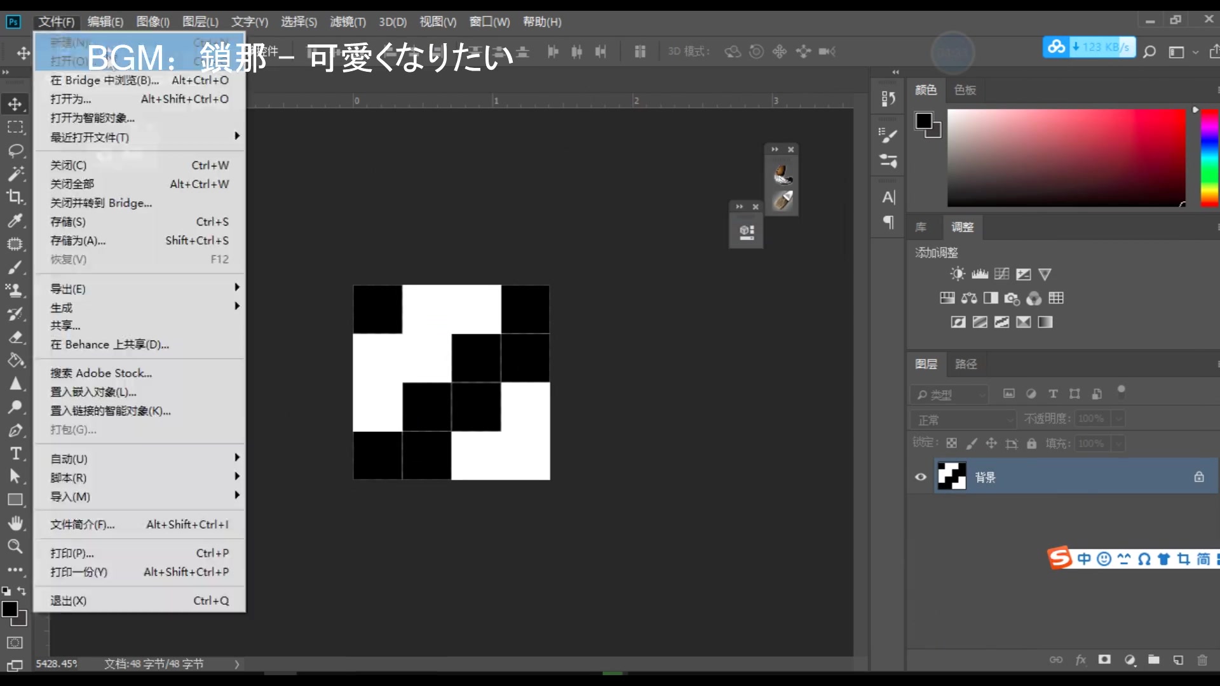The height and width of the screenshot is (686, 1220).
Task: Toggle lock all padlock icon
Action: coord(1032,443)
